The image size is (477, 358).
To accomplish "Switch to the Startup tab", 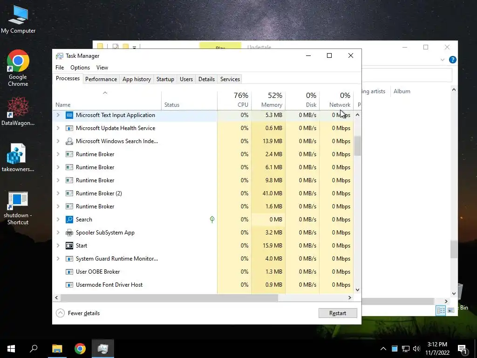I will [165, 79].
